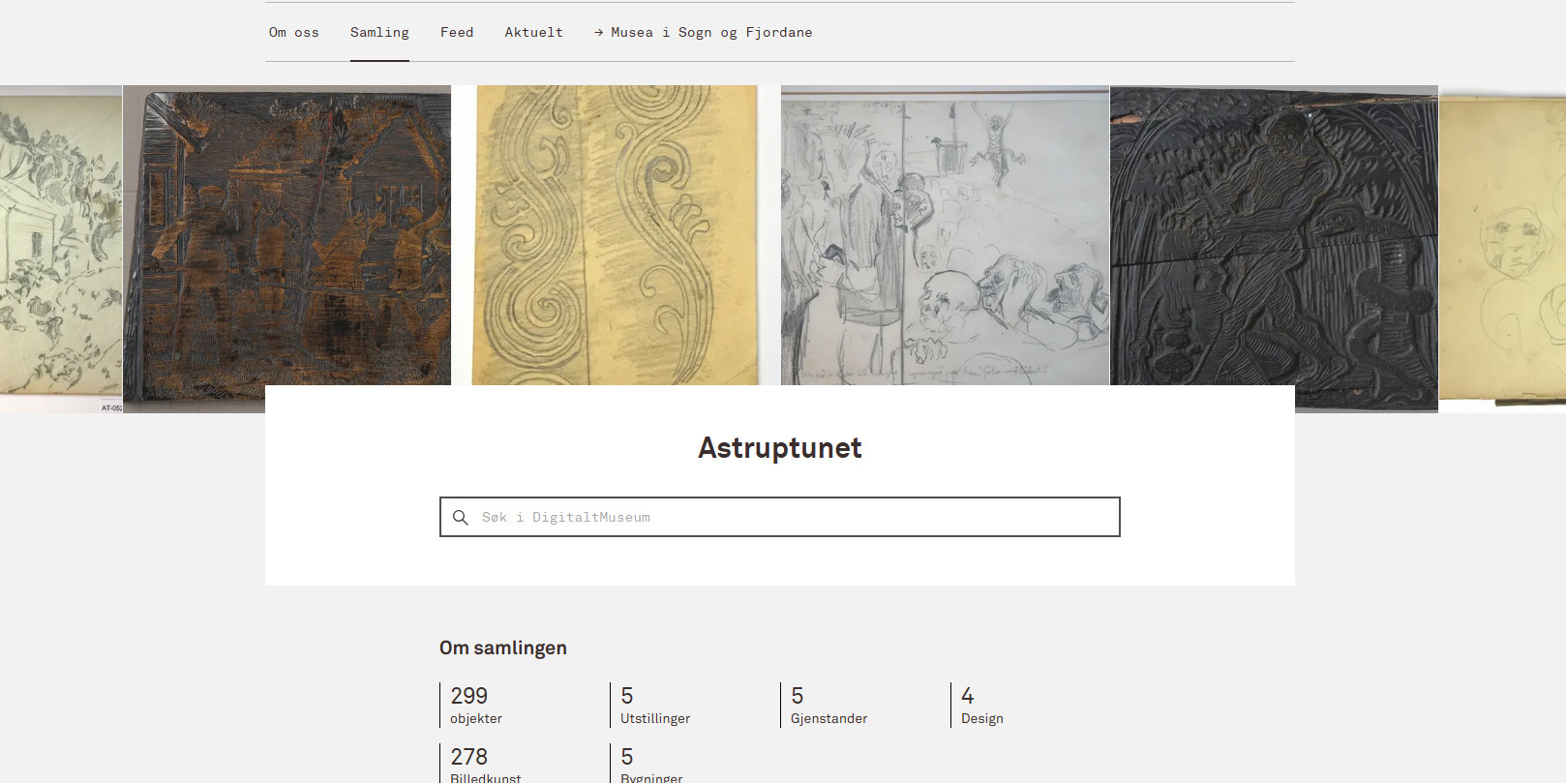Open the Om oss menu item
Screen dimensions: 1566x783
(293, 33)
